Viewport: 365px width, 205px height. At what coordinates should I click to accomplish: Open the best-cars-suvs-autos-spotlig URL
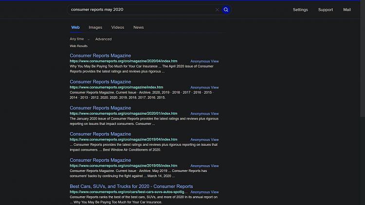128,192
